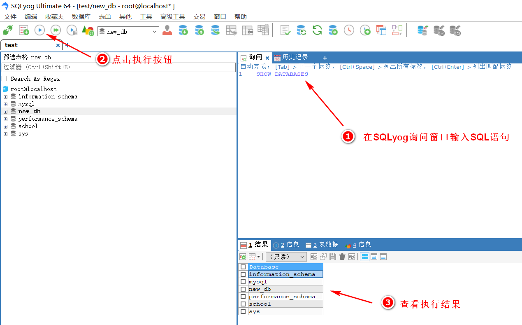This screenshot has height=325, width=522.
Task: Click the Database column header
Action: pos(285,267)
